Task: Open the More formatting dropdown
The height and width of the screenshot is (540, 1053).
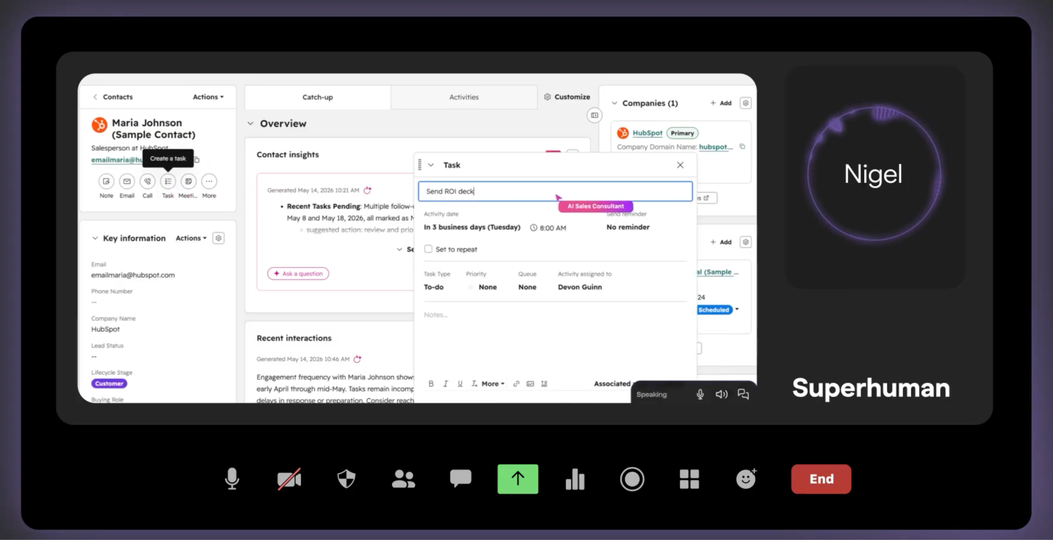Action: 493,384
